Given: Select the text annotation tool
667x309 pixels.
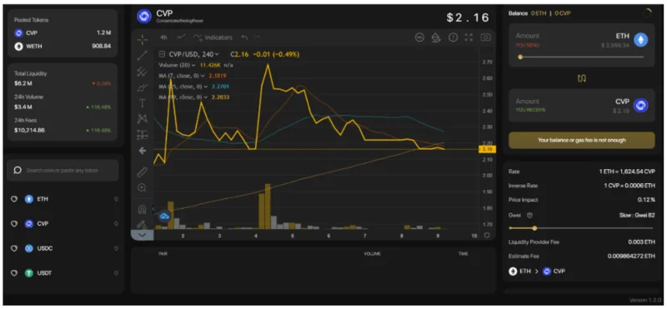Looking at the screenshot, I should 143,102.
